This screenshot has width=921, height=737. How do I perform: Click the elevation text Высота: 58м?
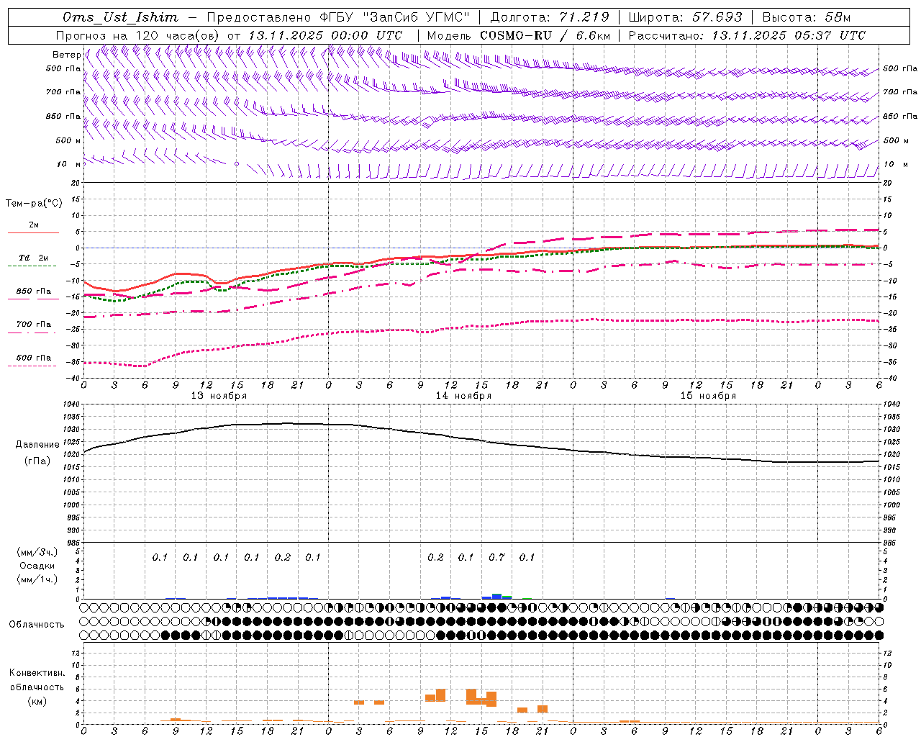pyautogui.click(x=807, y=17)
